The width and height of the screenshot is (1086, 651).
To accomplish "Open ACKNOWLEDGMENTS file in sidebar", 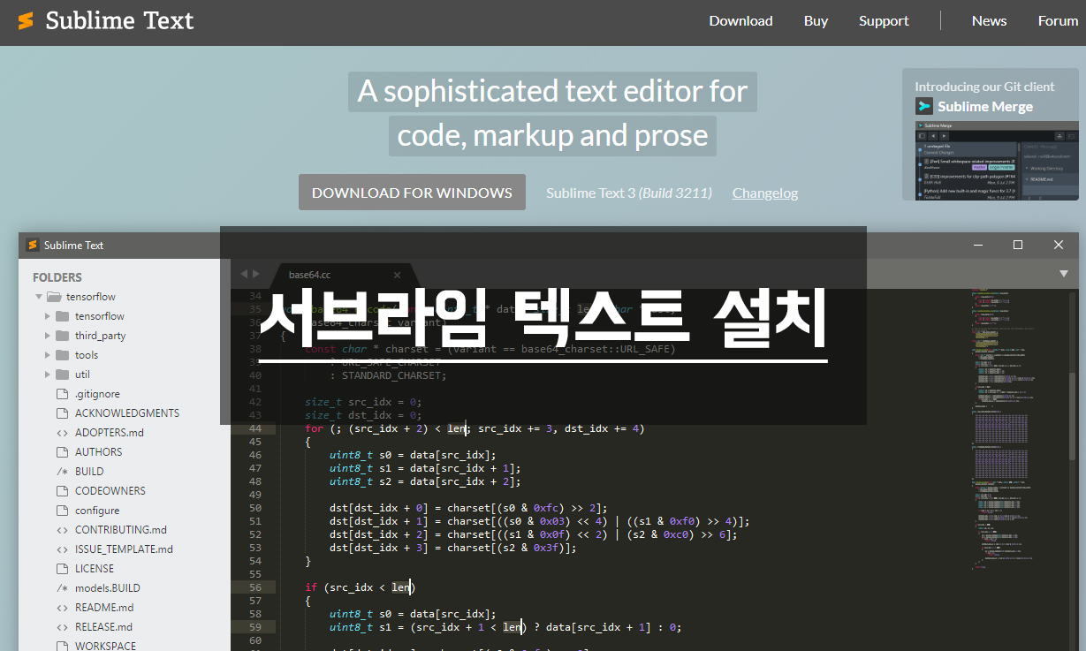I will point(127,413).
